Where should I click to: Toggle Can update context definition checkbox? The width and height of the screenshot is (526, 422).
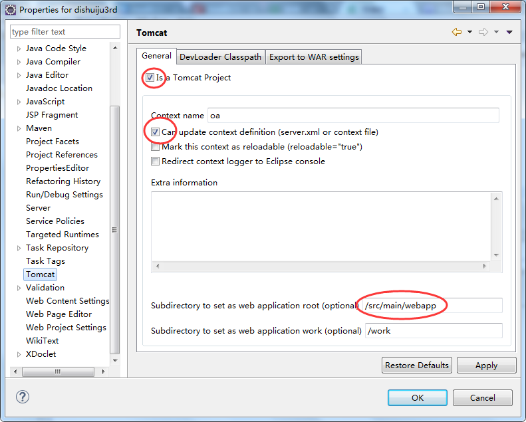155,132
